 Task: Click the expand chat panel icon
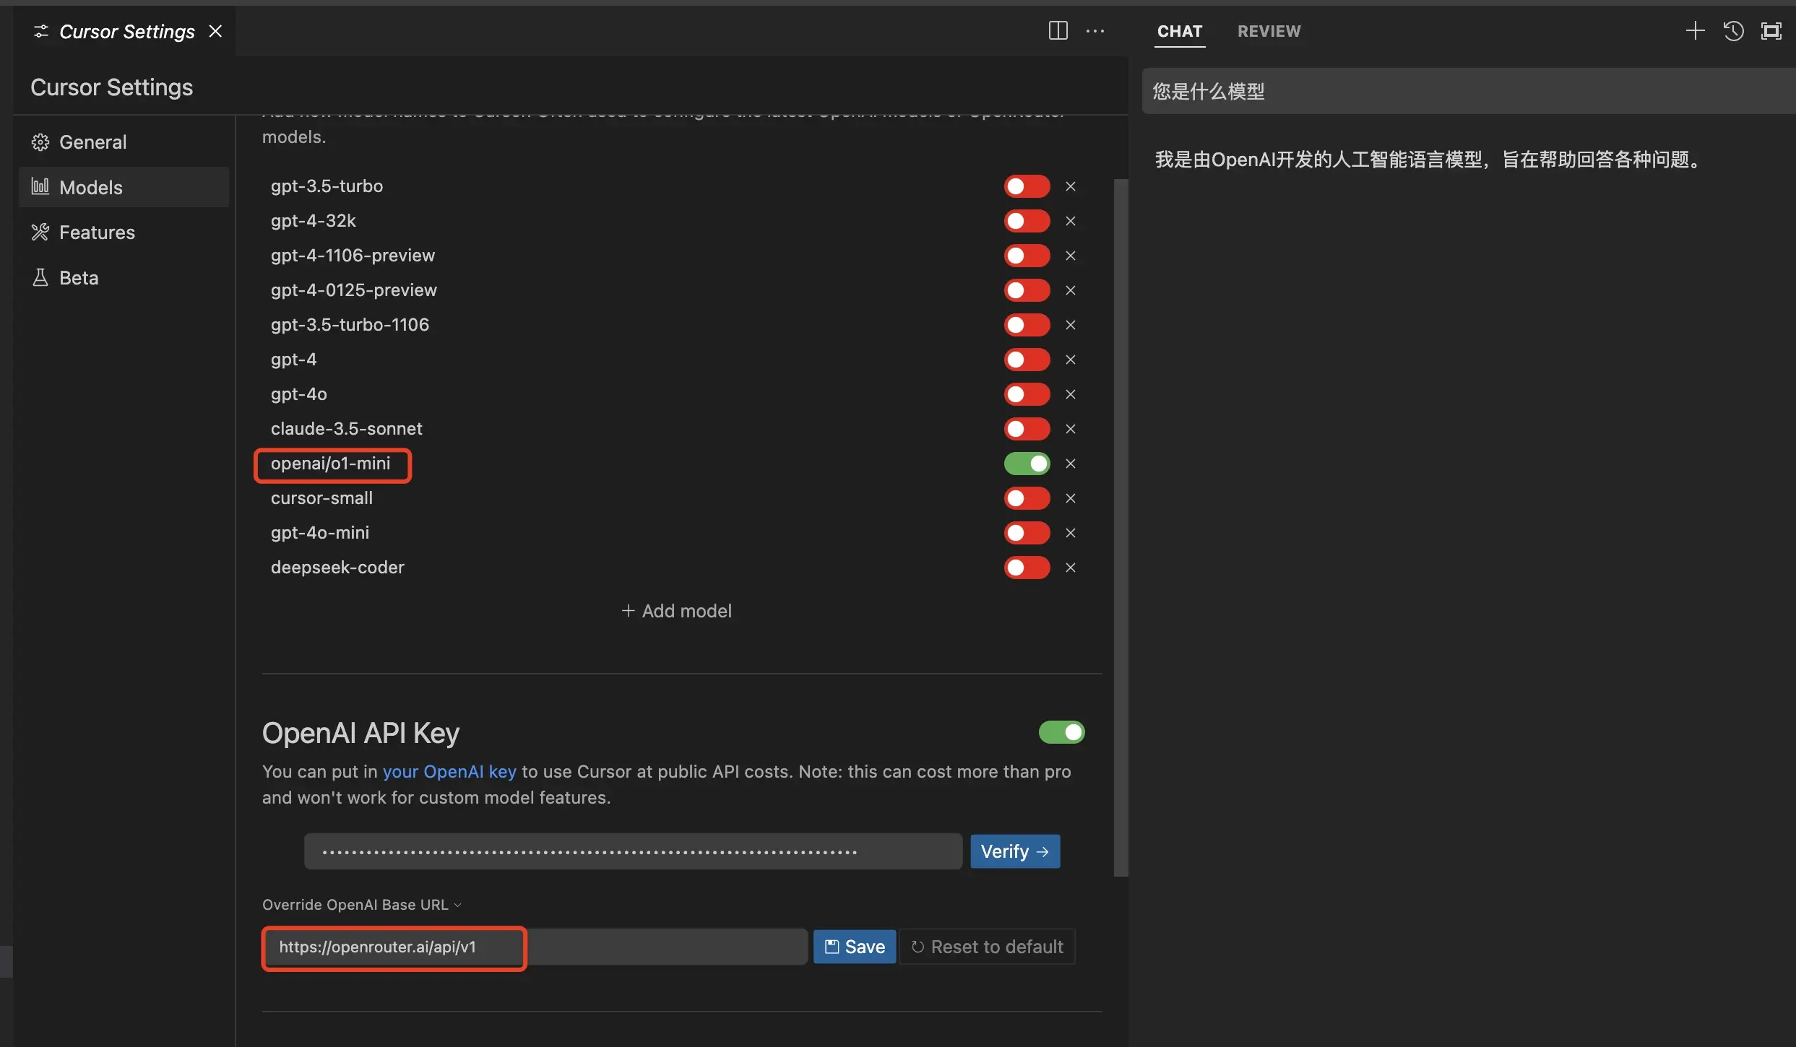click(x=1771, y=31)
